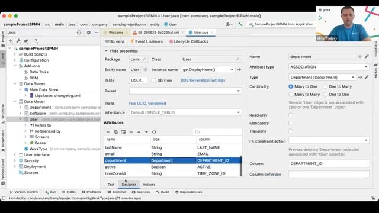This screenshot has width=379, height=213.
Task: Click the locate target icon in Jmix header
Action: [79, 33]
